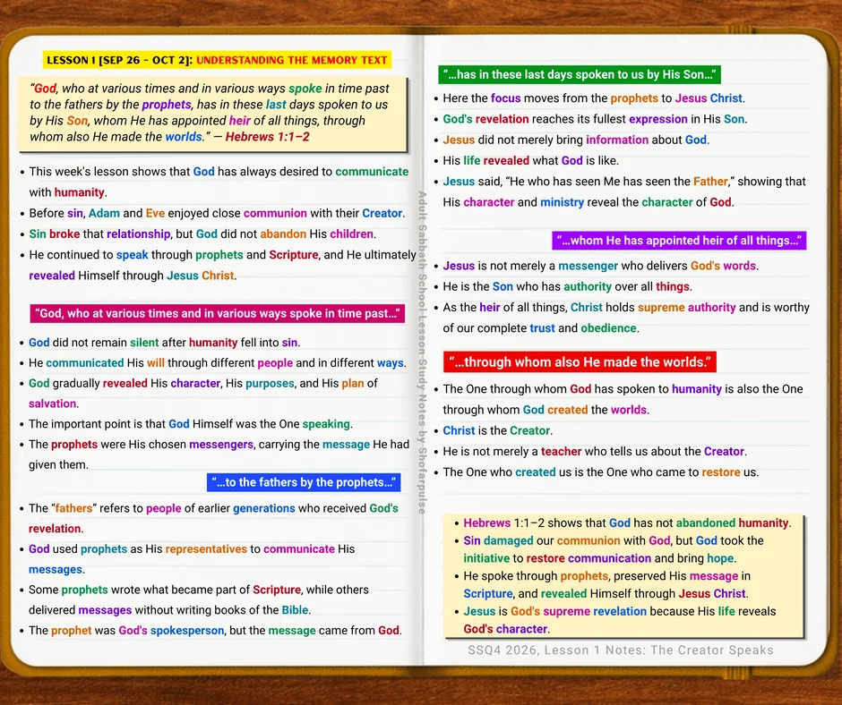This screenshot has height=705, width=842.
Task: Click the purple banner '...whom He has appointed heir...'
Action: [x=679, y=241]
